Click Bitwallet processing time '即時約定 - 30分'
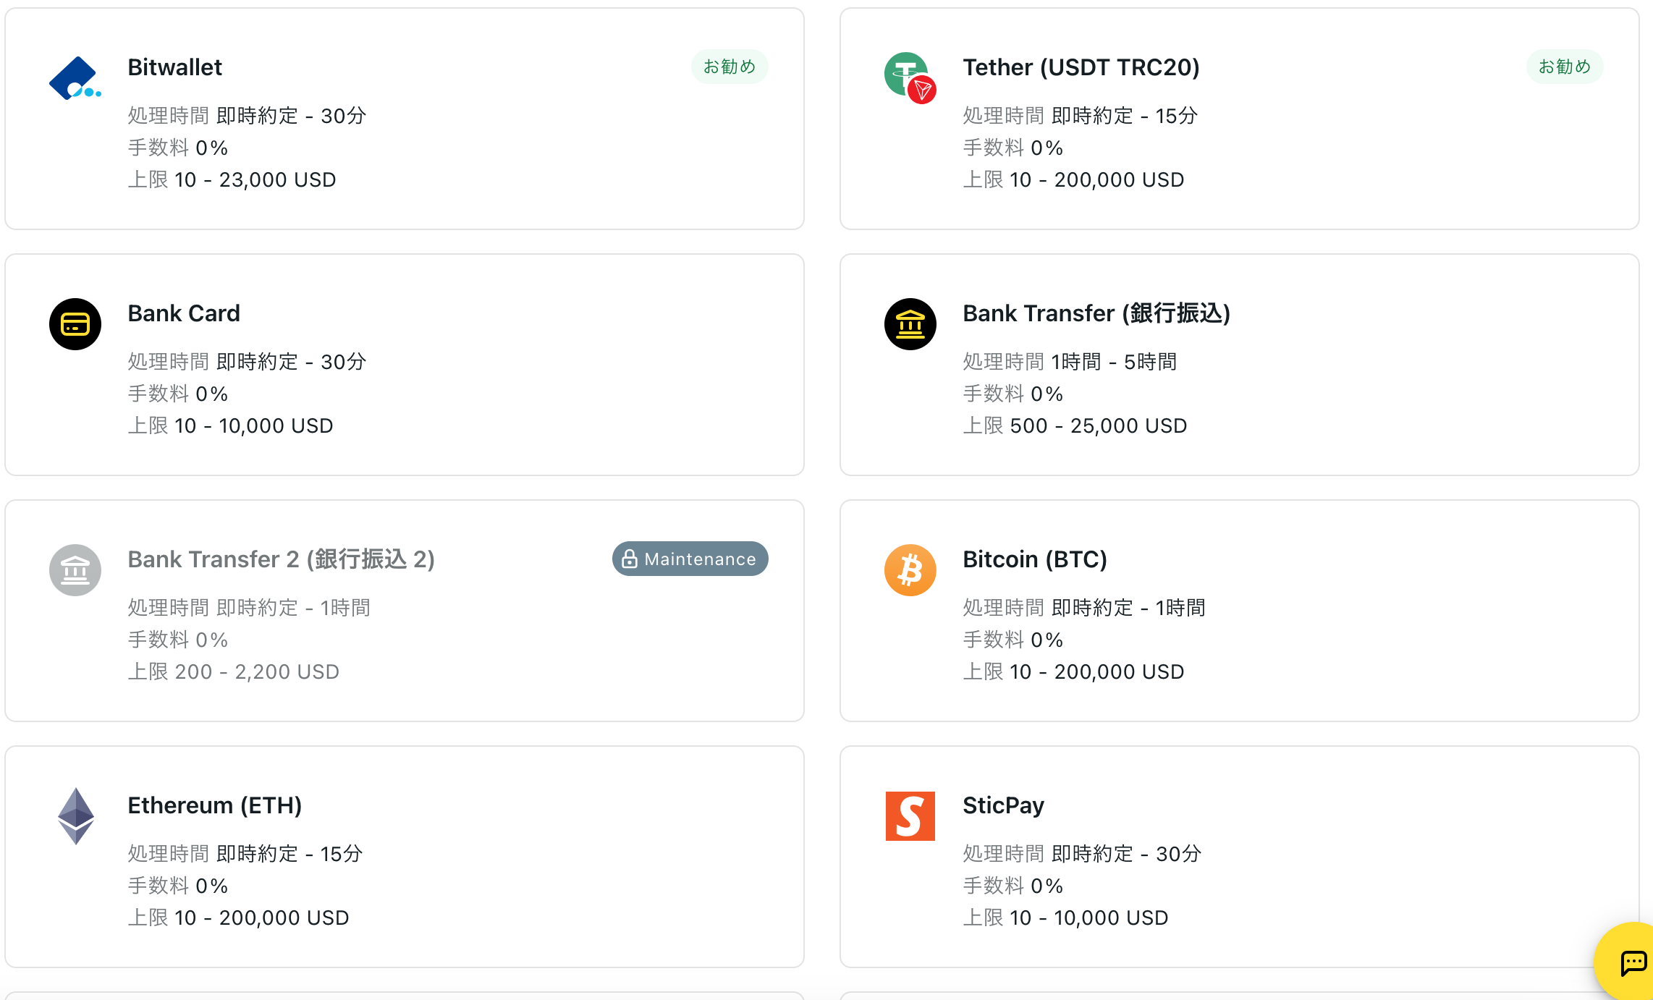This screenshot has height=1000, width=1653. (x=292, y=116)
